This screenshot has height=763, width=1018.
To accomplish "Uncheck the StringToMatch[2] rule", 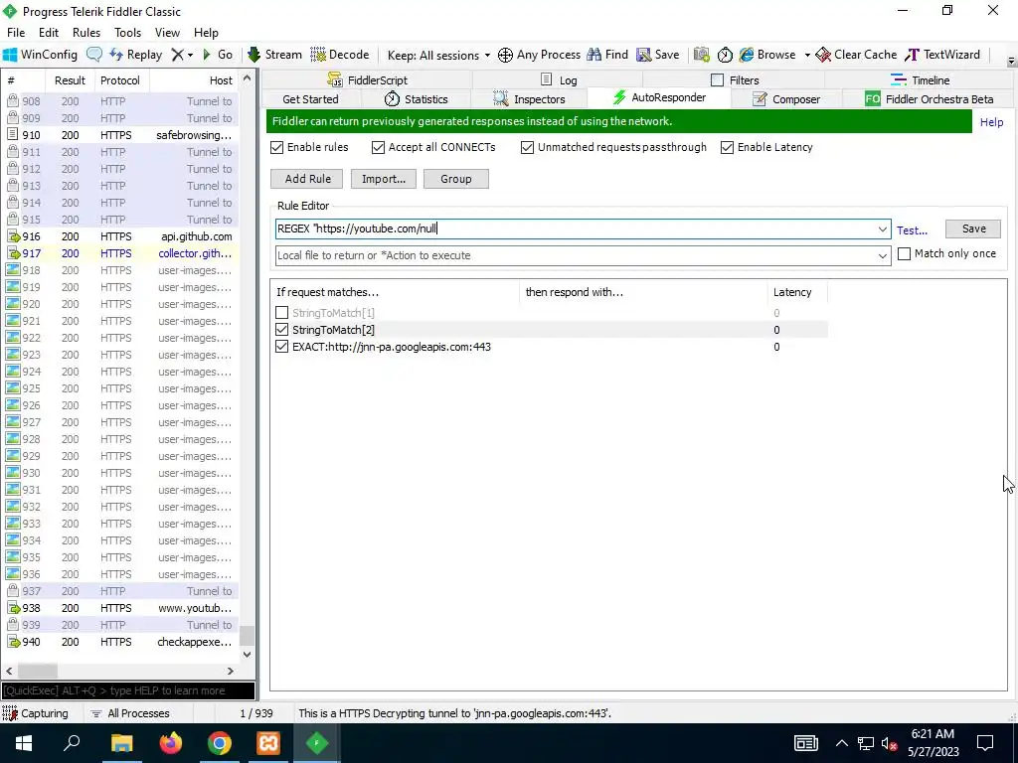I will (281, 330).
